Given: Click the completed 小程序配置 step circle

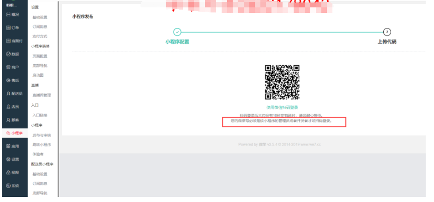Looking at the screenshot, I should point(177,32).
